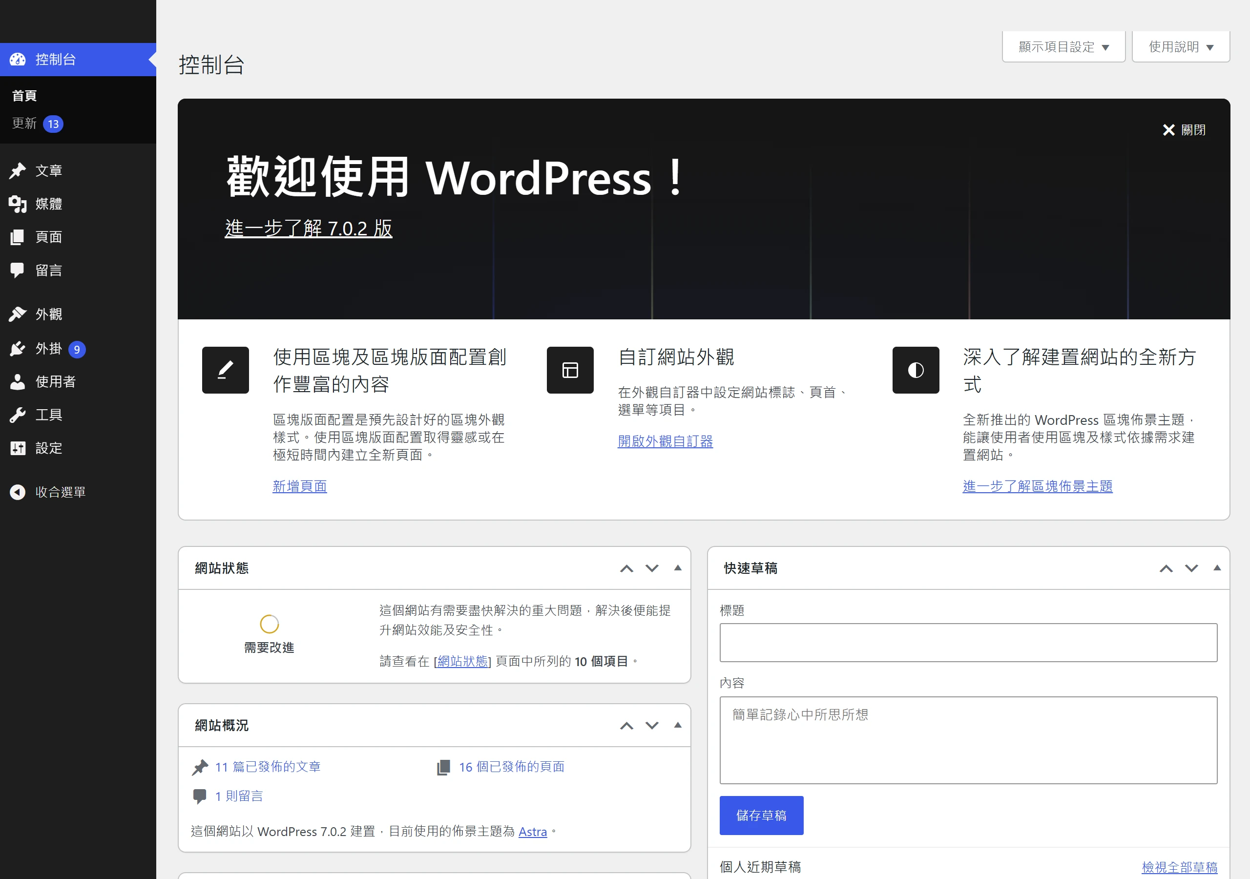
Task: Open the 網站狀態 link in site health text
Action: (x=463, y=661)
